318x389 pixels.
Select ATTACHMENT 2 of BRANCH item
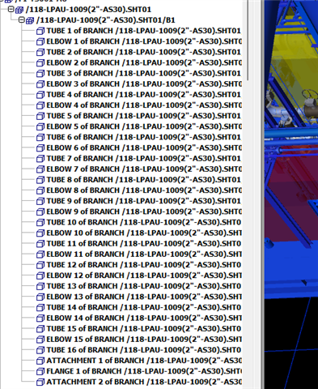point(144,382)
